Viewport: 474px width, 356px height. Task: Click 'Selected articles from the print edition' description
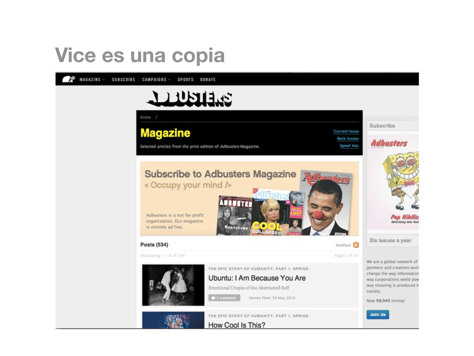[x=200, y=146]
